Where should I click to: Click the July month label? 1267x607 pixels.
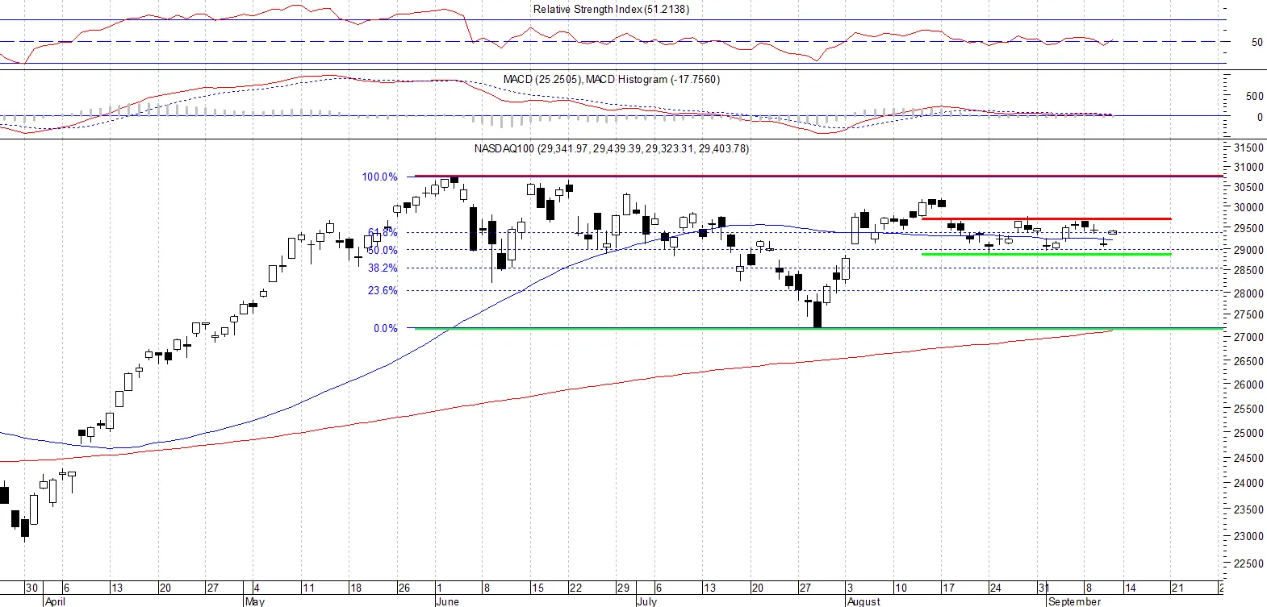(x=646, y=601)
